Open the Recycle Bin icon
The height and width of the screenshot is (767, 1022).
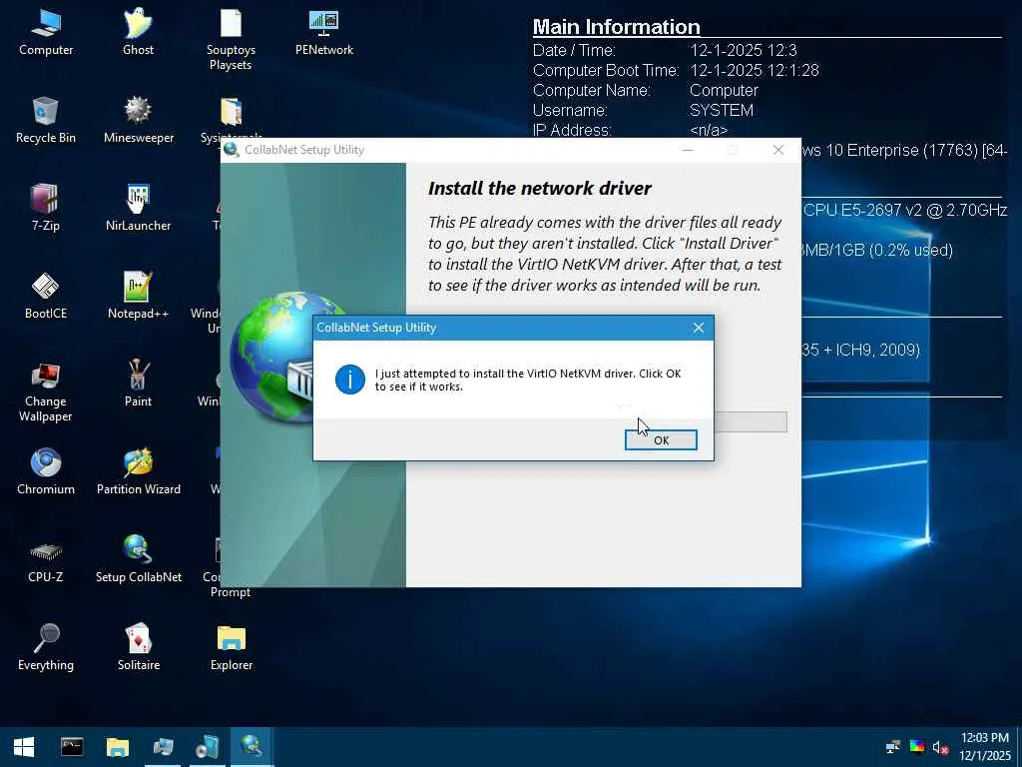[46, 120]
